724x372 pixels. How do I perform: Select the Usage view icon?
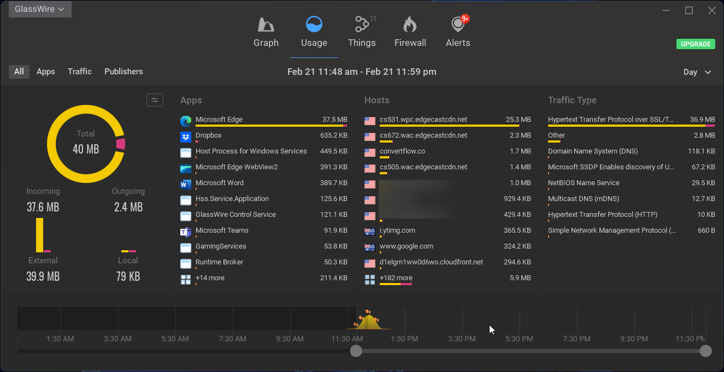[x=314, y=25]
